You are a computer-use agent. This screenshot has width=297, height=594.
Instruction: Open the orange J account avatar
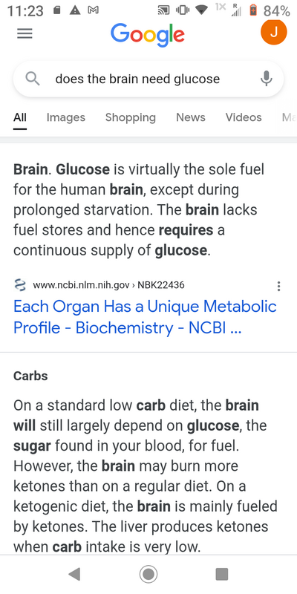(273, 32)
